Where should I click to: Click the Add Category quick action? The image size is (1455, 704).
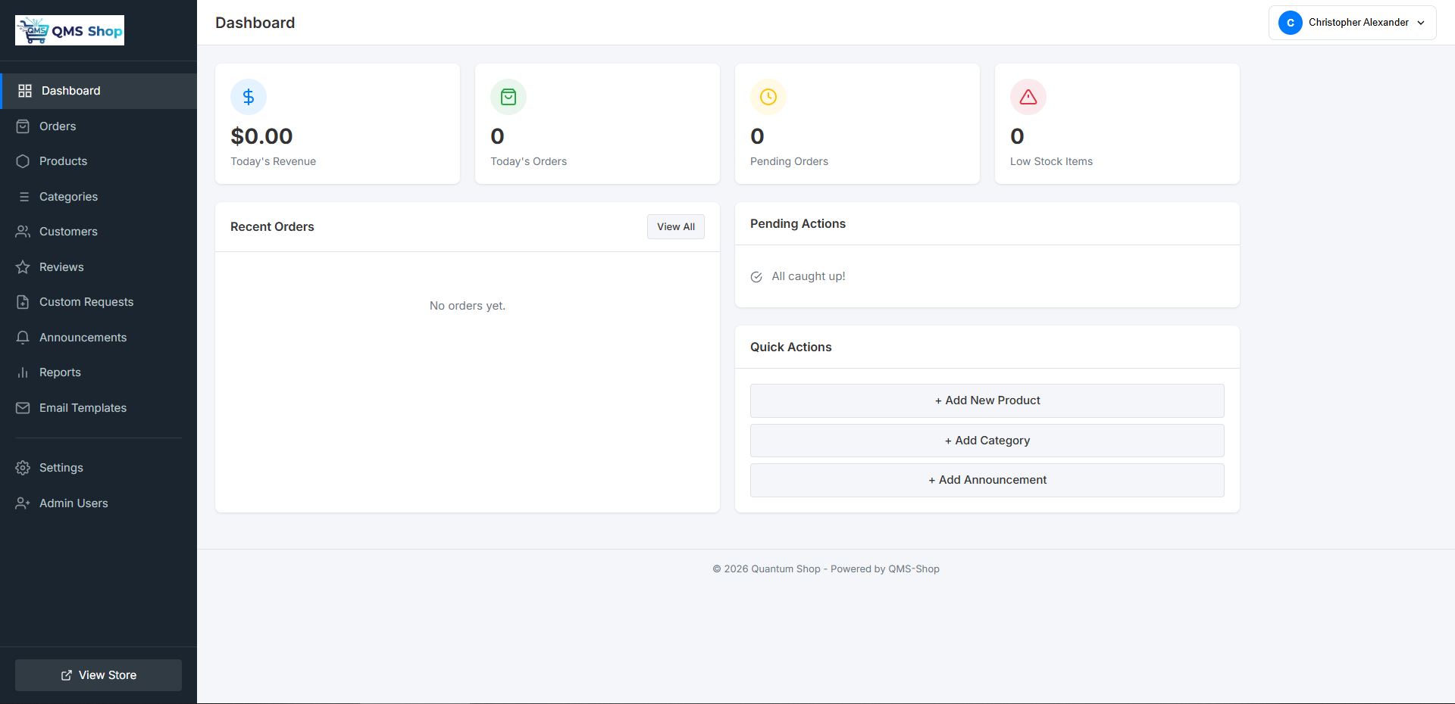click(x=986, y=440)
